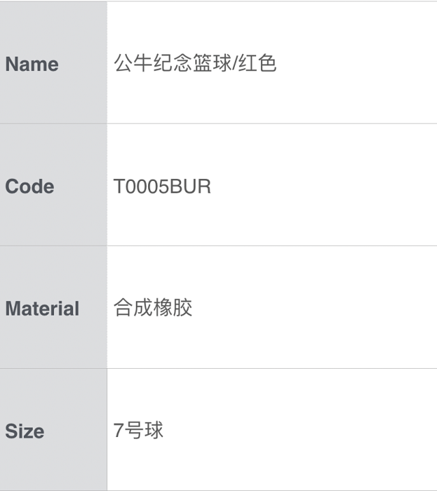Click the digit 7 in the size value
This screenshot has height=491, width=437.
pyautogui.click(x=119, y=431)
